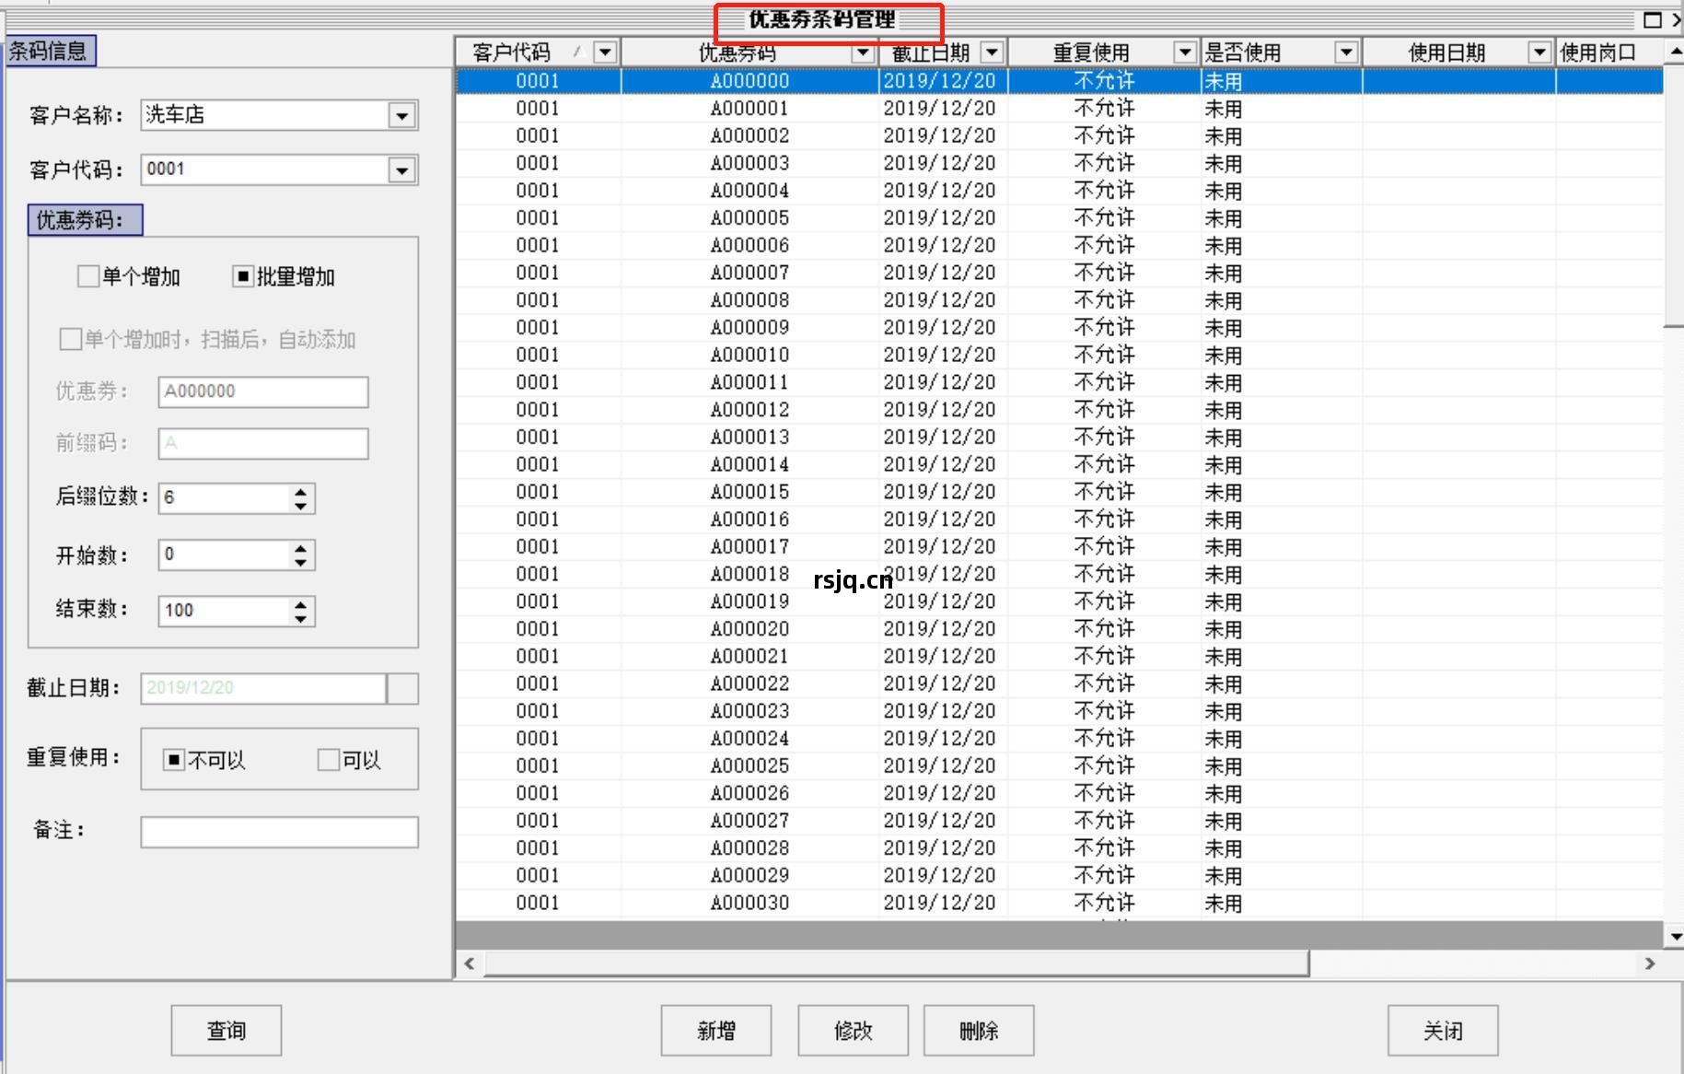Select the 可以 option for 重复使用

(x=328, y=760)
